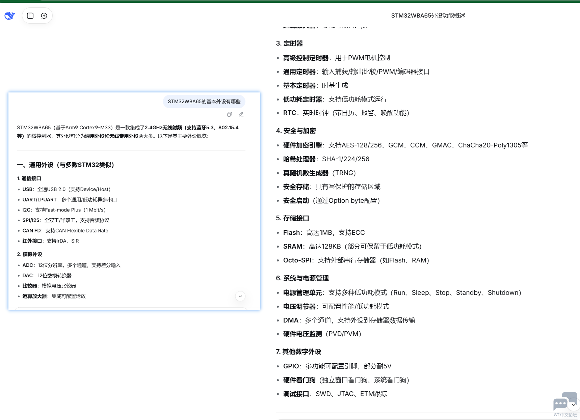Click the conversation title STM32WBA65外设功能概述
Screen dimensions: 580x420
pos(428,16)
